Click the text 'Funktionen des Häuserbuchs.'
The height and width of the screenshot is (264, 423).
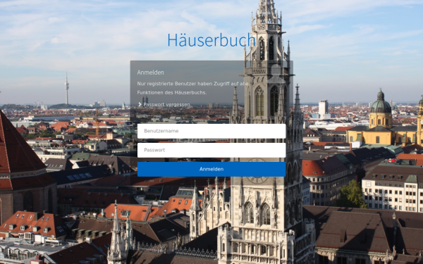pos(172,93)
